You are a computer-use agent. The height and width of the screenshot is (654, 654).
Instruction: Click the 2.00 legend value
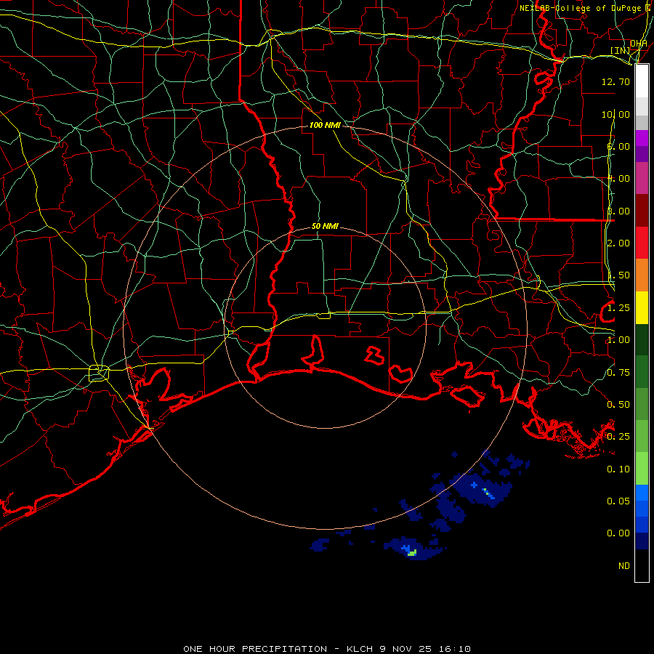click(618, 243)
